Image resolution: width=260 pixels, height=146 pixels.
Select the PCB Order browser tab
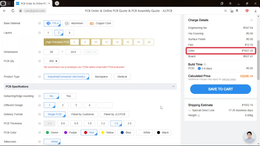(33, 4)
